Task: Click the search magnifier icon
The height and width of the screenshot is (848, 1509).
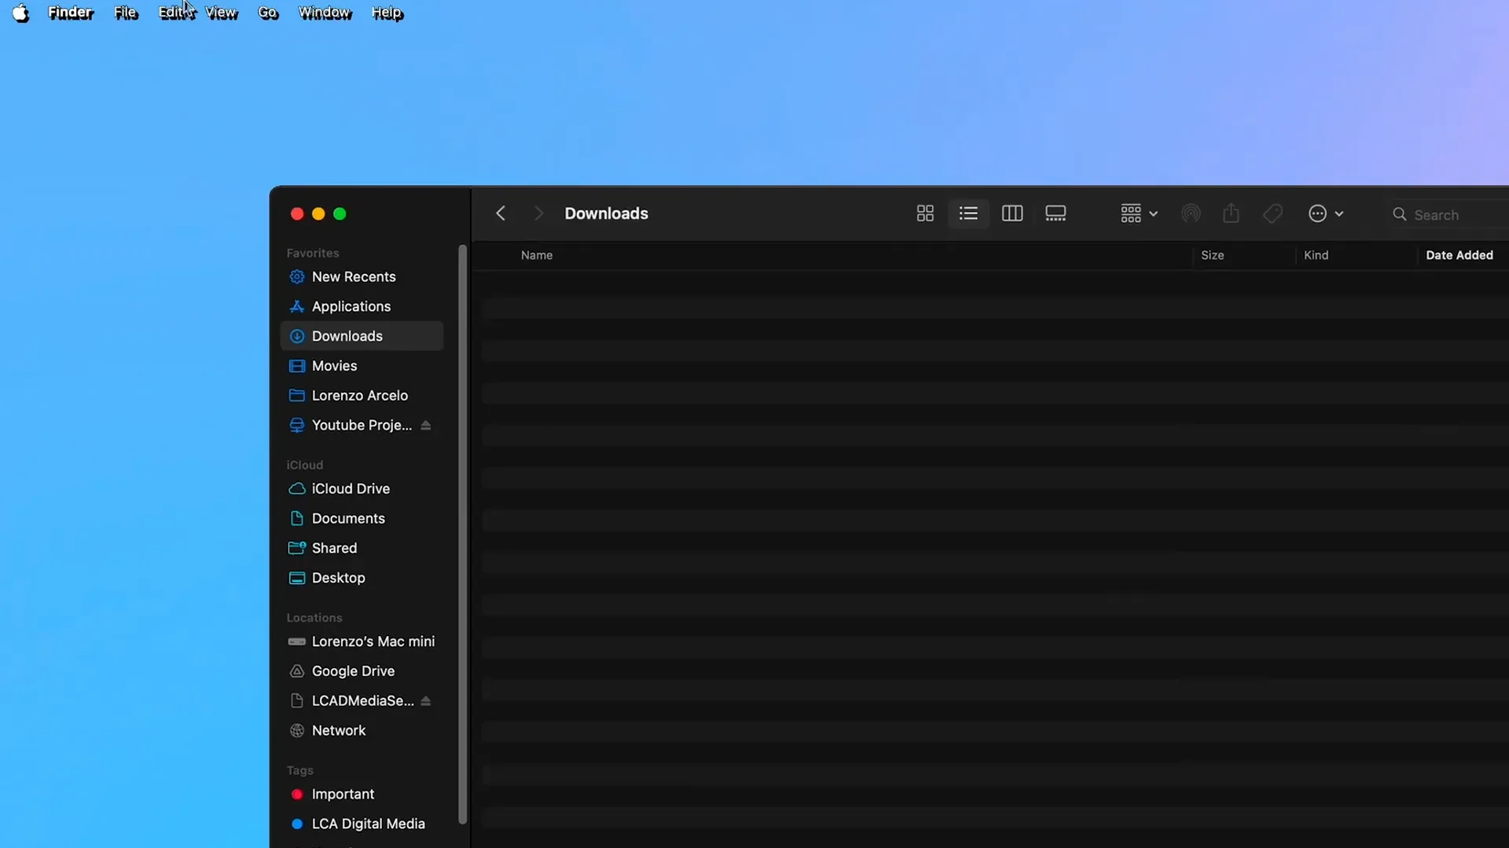Action: pos(1400,214)
